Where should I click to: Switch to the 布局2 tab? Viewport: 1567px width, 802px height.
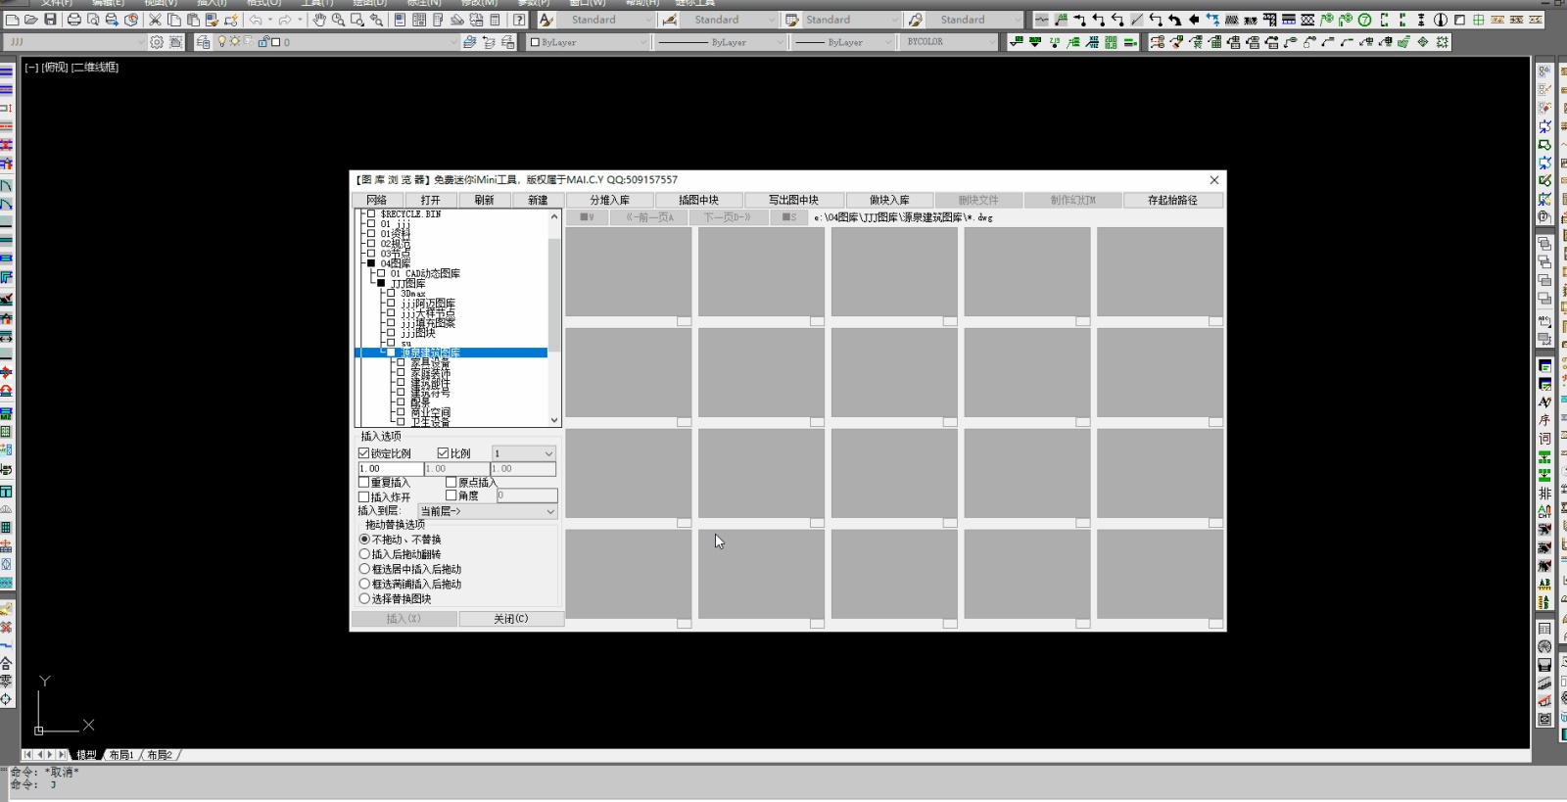click(160, 755)
